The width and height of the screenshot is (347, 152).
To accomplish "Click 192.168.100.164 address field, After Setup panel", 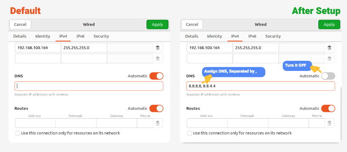I will tap(210, 48).
